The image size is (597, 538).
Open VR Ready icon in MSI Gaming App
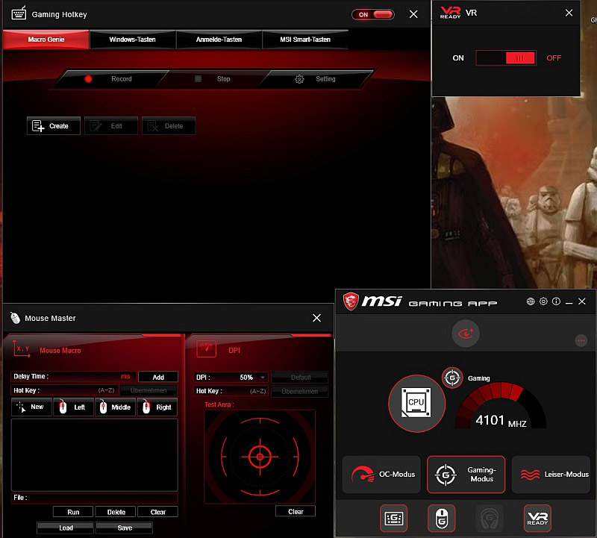[537, 518]
